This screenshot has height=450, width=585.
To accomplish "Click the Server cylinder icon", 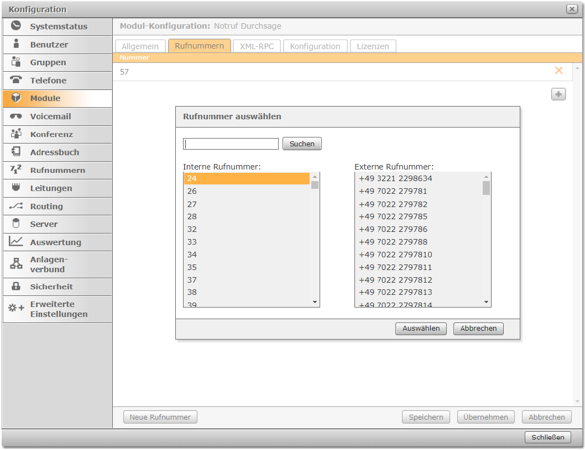I will click(16, 223).
